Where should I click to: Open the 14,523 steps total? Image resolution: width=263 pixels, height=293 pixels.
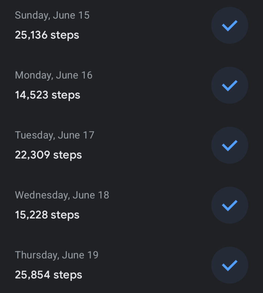[48, 95]
